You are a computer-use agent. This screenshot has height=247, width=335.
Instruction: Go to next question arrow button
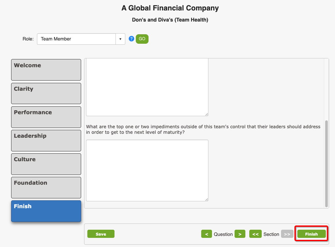[x=240, y=234]
